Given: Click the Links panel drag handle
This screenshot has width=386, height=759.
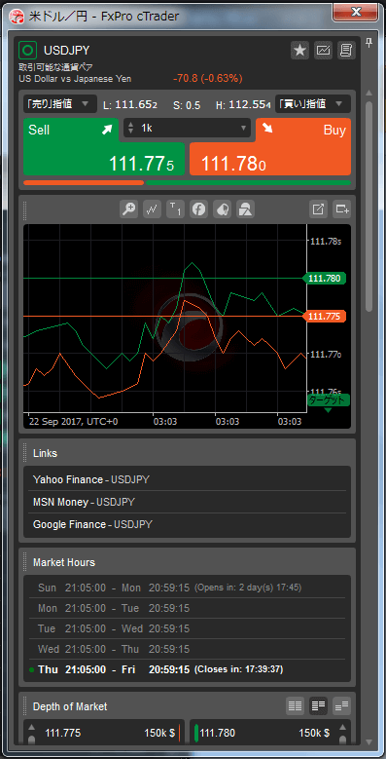Looking at the screenshot, I should click(25, 453).
